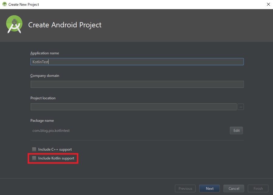Click the disabled Finish button
The image size is (273, 195).
tap(258, 188)
